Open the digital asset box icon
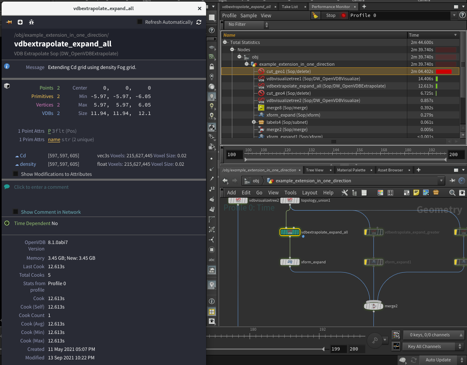The image size is (467, 365). pyautogui.click(x=436, y=193)
